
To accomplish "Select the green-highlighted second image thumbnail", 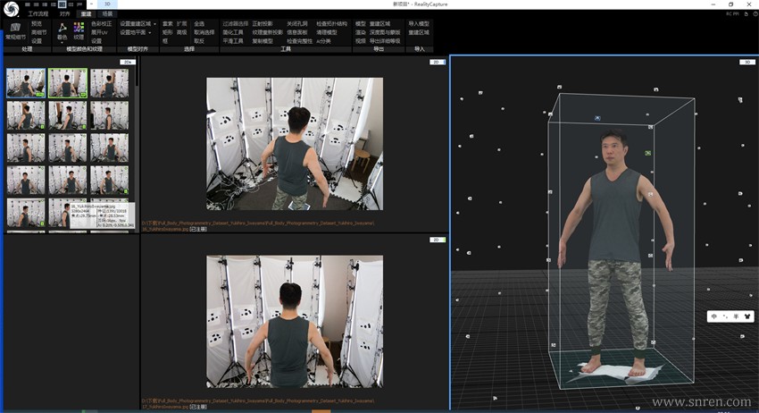I will [68, 83].
